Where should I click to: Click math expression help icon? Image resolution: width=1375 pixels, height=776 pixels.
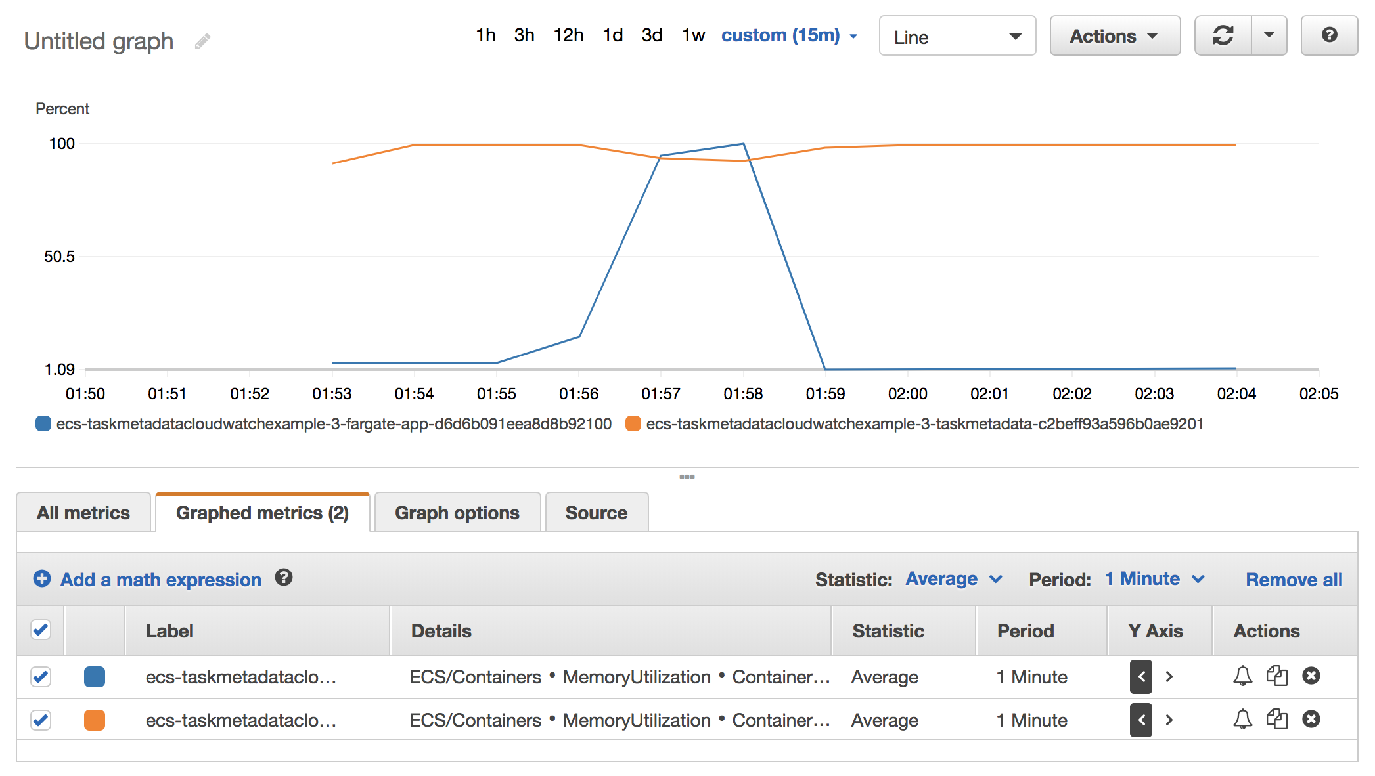pyautogui.click(x=284, y=578)
